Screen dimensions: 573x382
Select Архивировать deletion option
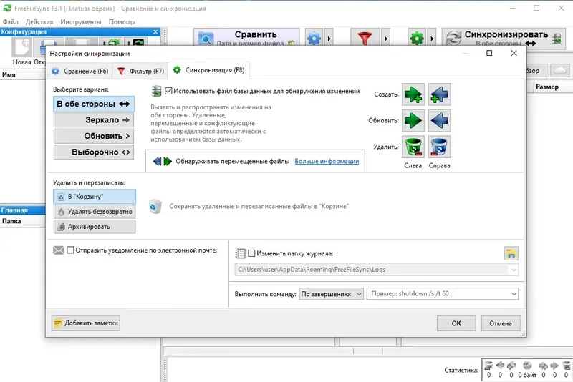(95, 227)
